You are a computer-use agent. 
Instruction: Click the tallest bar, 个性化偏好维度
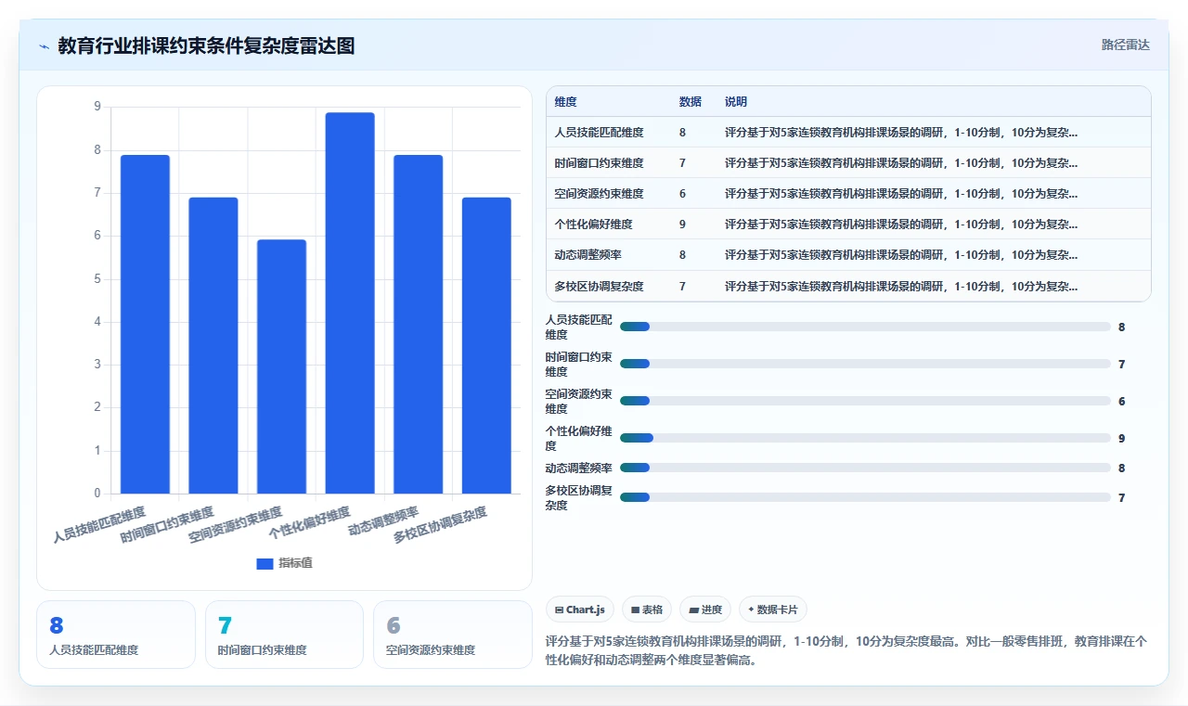[x=350, y=302]
